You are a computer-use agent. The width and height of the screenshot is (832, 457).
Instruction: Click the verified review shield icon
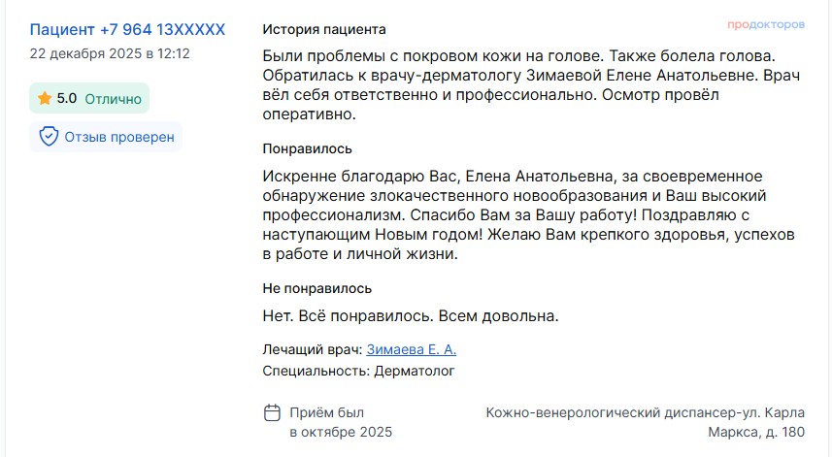point(49,137)
